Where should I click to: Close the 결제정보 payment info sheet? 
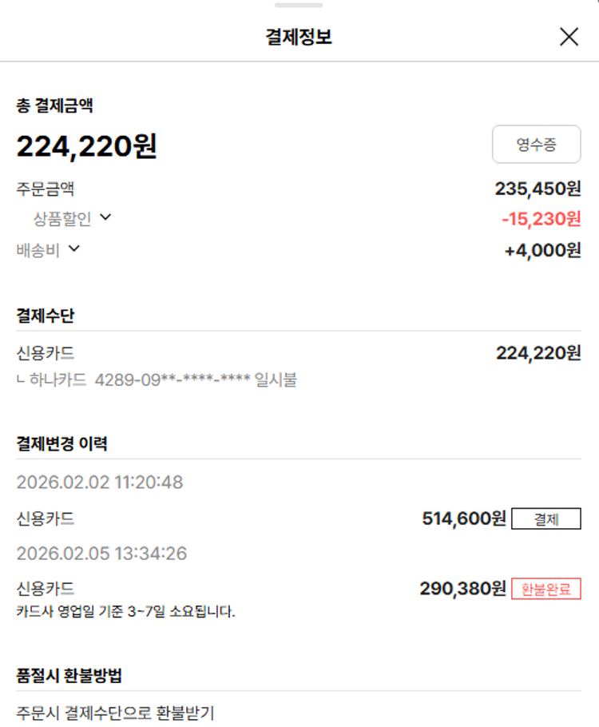[x=569, y=37]
